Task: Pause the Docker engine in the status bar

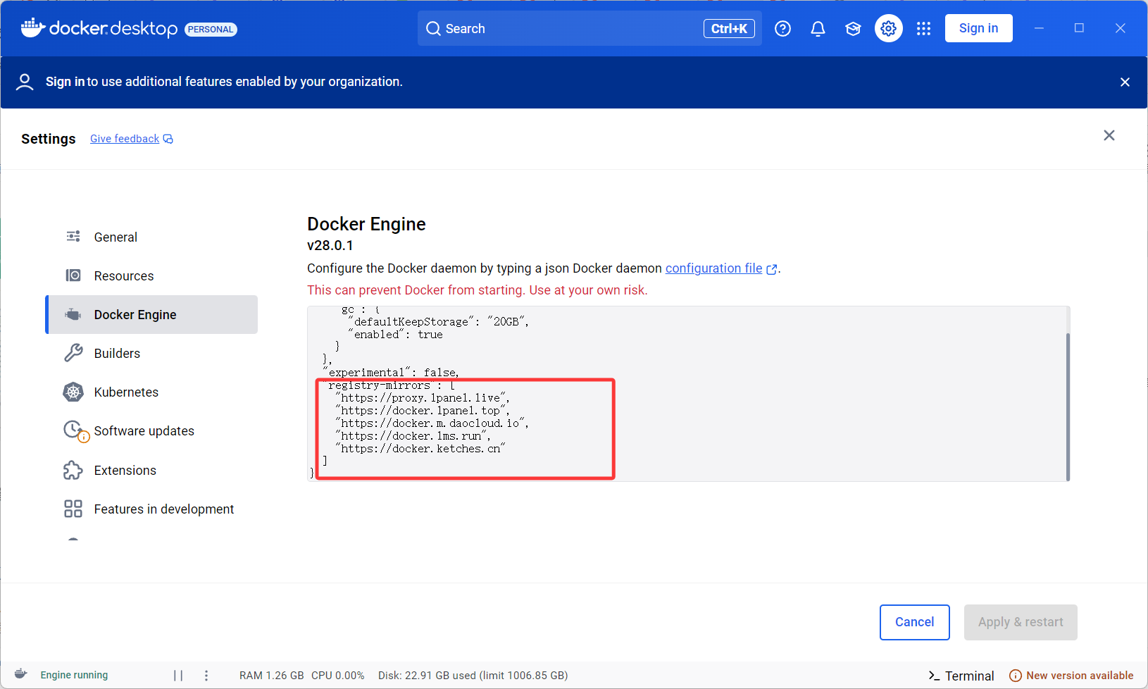Action: pyautogui.click(x=178, y=675)
